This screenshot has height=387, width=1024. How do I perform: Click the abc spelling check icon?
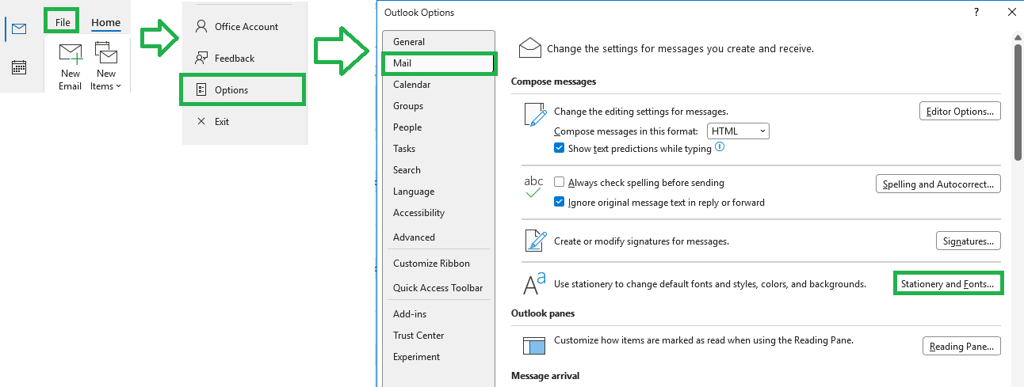(534, 187)
